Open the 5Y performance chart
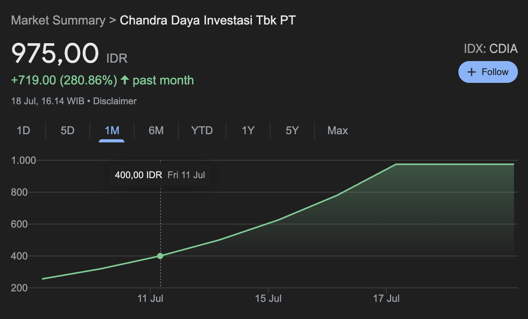 click(x=292, y=130)
